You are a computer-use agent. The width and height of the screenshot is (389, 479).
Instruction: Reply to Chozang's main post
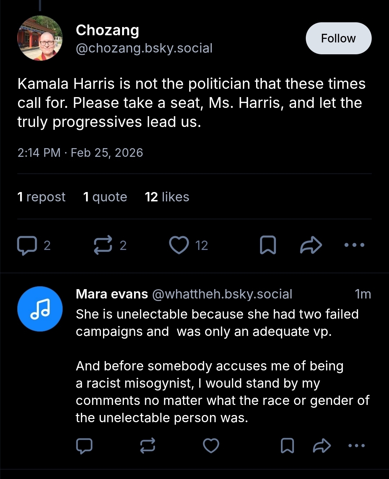(27, 245)
